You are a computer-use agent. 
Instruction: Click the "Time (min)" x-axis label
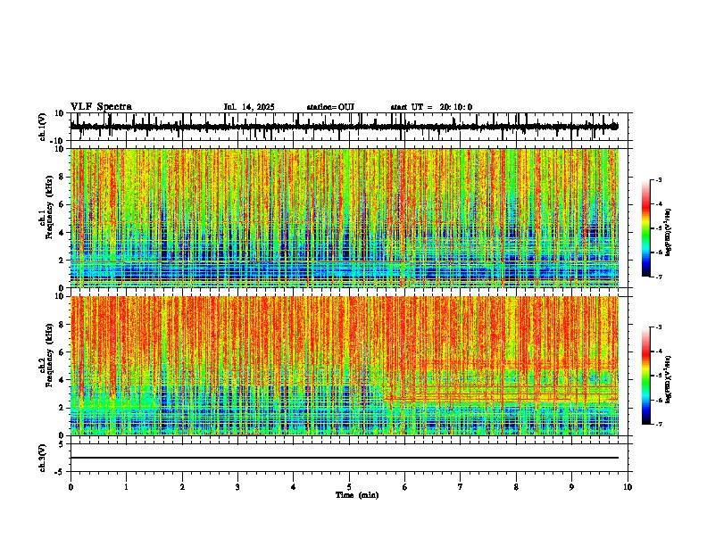(357, 495)
